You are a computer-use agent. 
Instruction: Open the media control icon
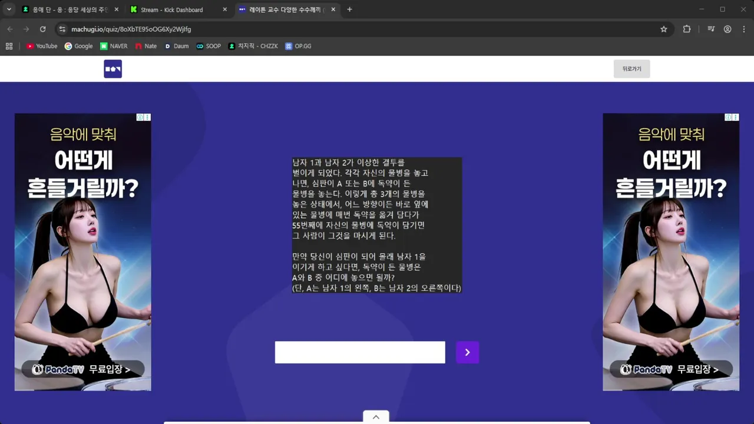[711, 29]
